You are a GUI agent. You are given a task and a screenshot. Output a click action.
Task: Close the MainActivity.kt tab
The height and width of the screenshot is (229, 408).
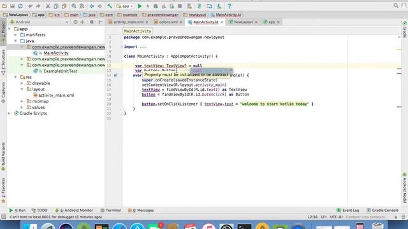click(222, 22)
